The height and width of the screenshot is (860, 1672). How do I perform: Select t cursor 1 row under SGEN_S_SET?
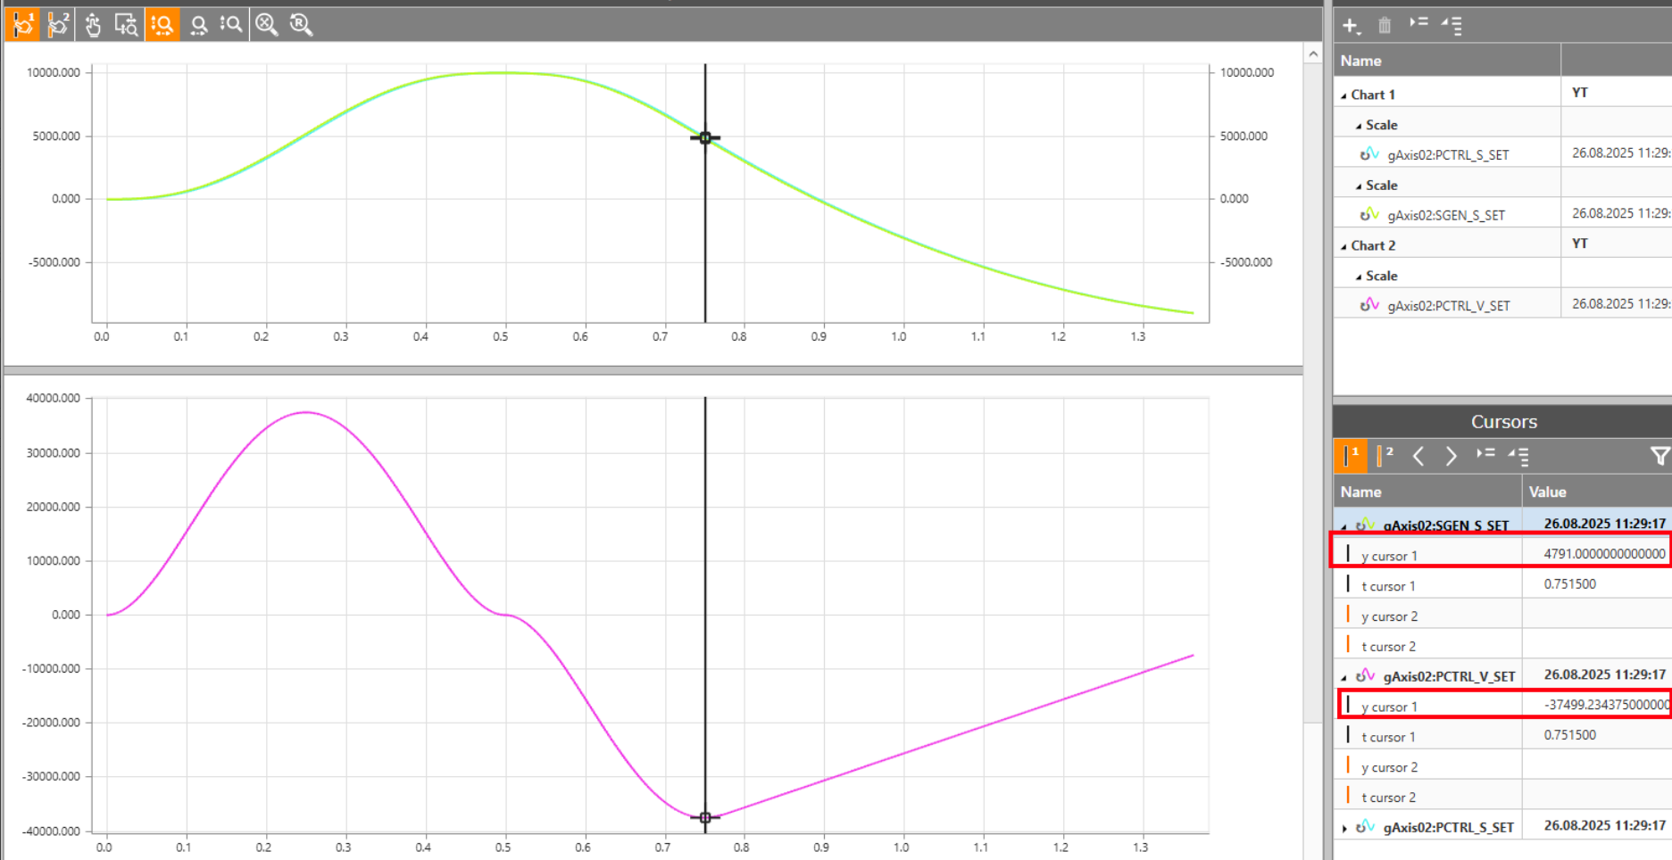1502,584
